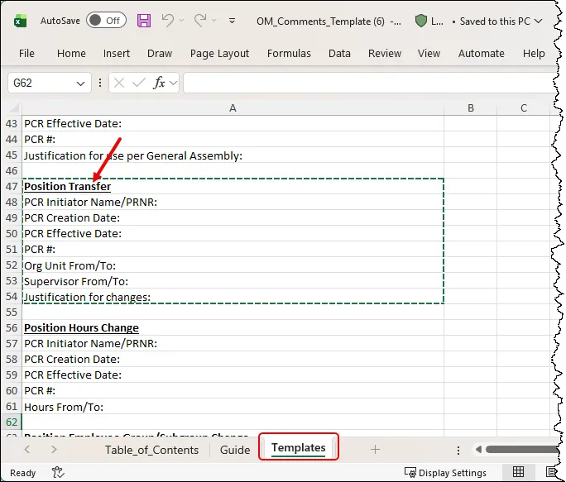
Task: Expand the Name Box dropdown arrow
Action: (x=81, y=83)
